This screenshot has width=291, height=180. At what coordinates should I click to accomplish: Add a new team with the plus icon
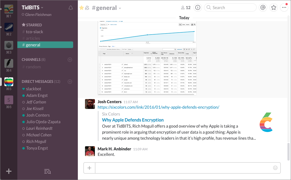coord(9,171)
